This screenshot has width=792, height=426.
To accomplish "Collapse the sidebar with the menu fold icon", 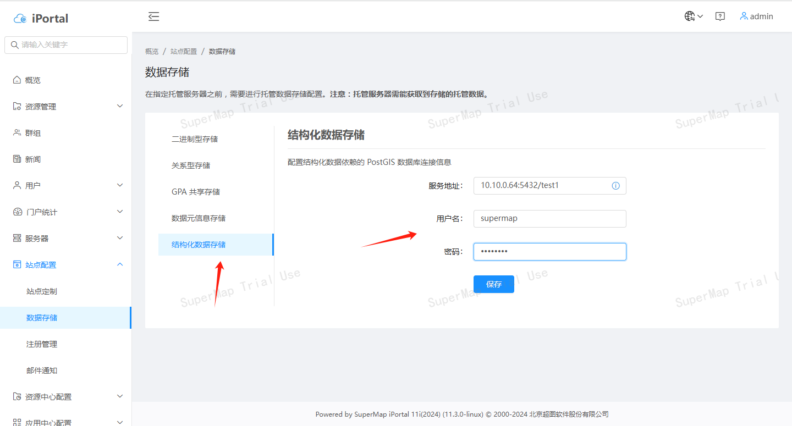I will click(x=154, y=16).
